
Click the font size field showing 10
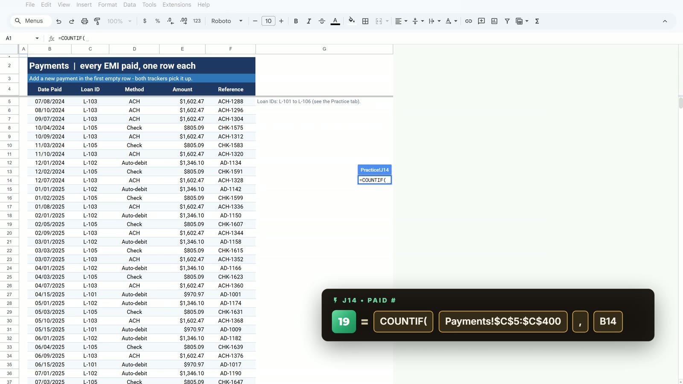[268, 21]
